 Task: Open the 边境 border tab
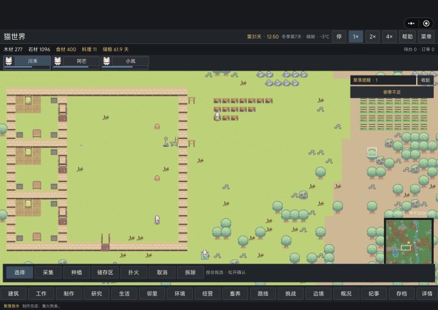coord(318,294)
